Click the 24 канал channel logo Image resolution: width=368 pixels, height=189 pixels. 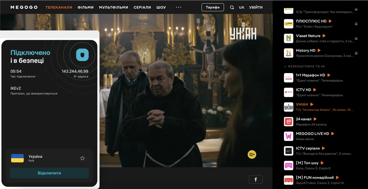coord(289,122)
